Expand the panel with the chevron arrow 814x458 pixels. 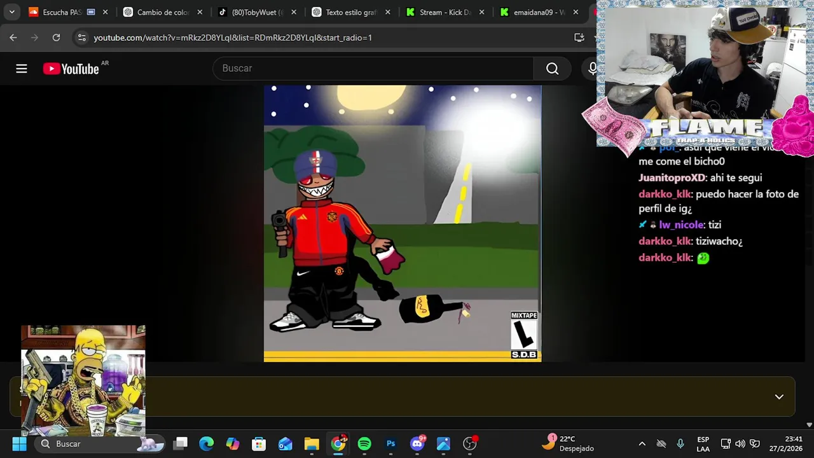(779, 397)
